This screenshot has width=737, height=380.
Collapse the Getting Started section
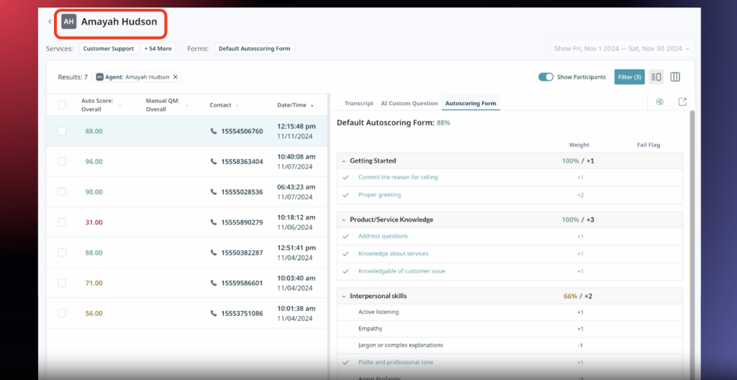(343, 161)
